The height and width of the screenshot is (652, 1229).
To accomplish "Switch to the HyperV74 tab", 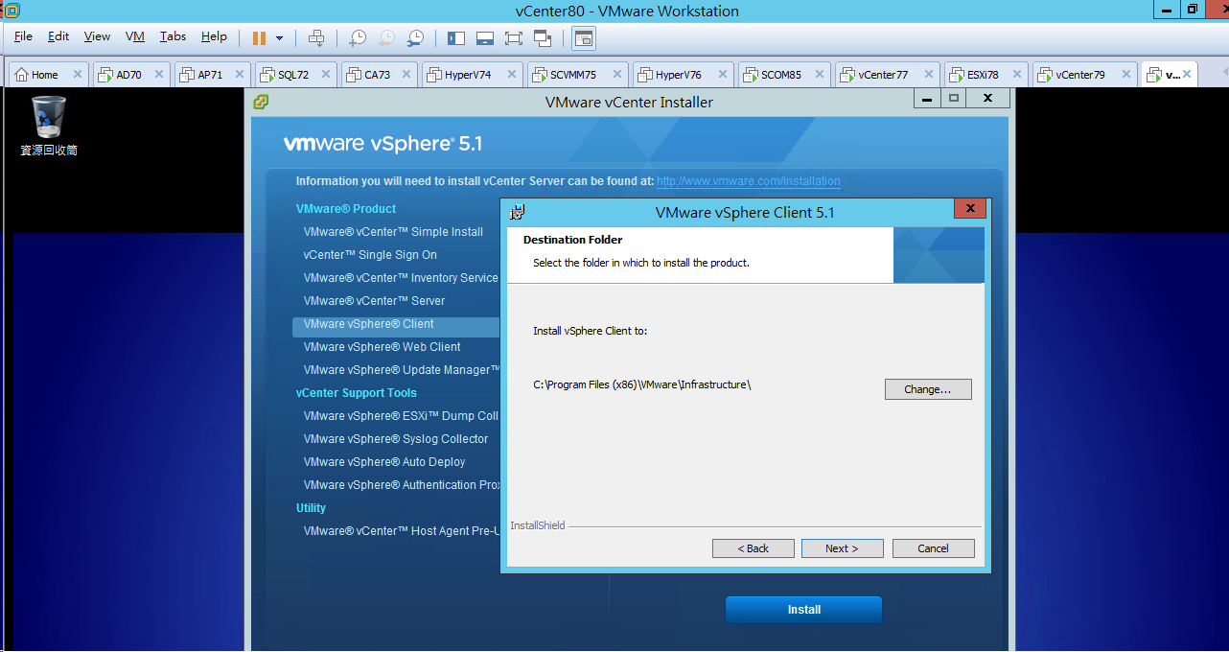I will (468, 75).
